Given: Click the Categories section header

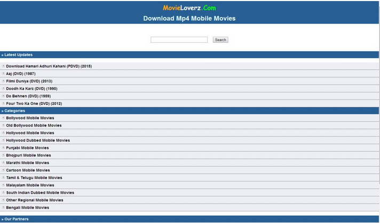Looking at the screenshot, I should (x=189, y=111).
